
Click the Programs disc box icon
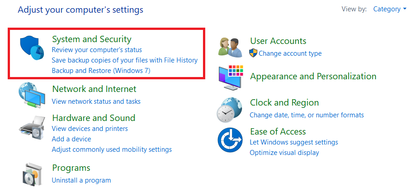coord(33,174)
